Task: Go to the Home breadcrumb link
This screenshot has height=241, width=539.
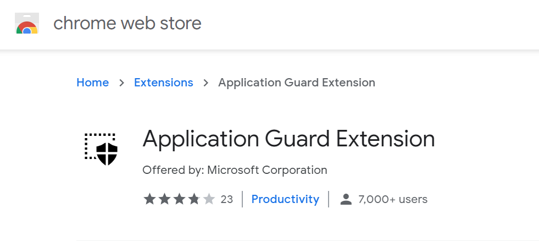Action: pyautogui.click(x=92, y=83)
